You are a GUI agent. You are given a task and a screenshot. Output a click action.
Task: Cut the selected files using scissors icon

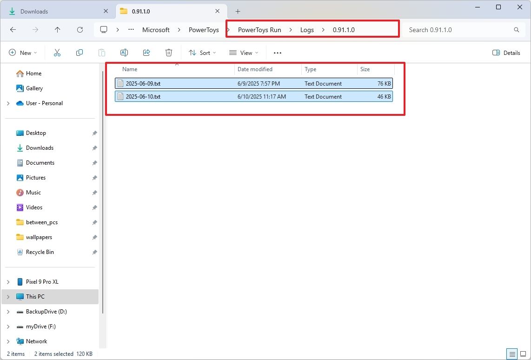click(57, 53)
